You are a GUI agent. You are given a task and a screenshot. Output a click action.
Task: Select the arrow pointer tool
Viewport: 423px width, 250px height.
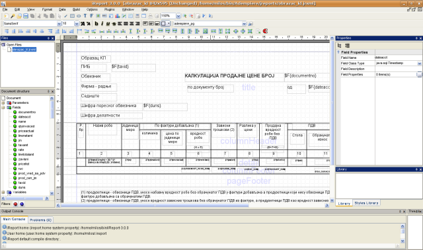tap(59, 16)
